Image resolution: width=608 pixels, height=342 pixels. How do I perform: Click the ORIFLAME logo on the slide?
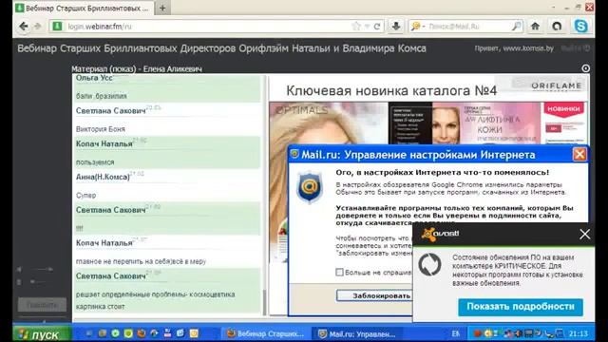coord(556,85)
